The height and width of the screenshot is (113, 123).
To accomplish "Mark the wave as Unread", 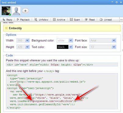I will (x=106, y=20).
